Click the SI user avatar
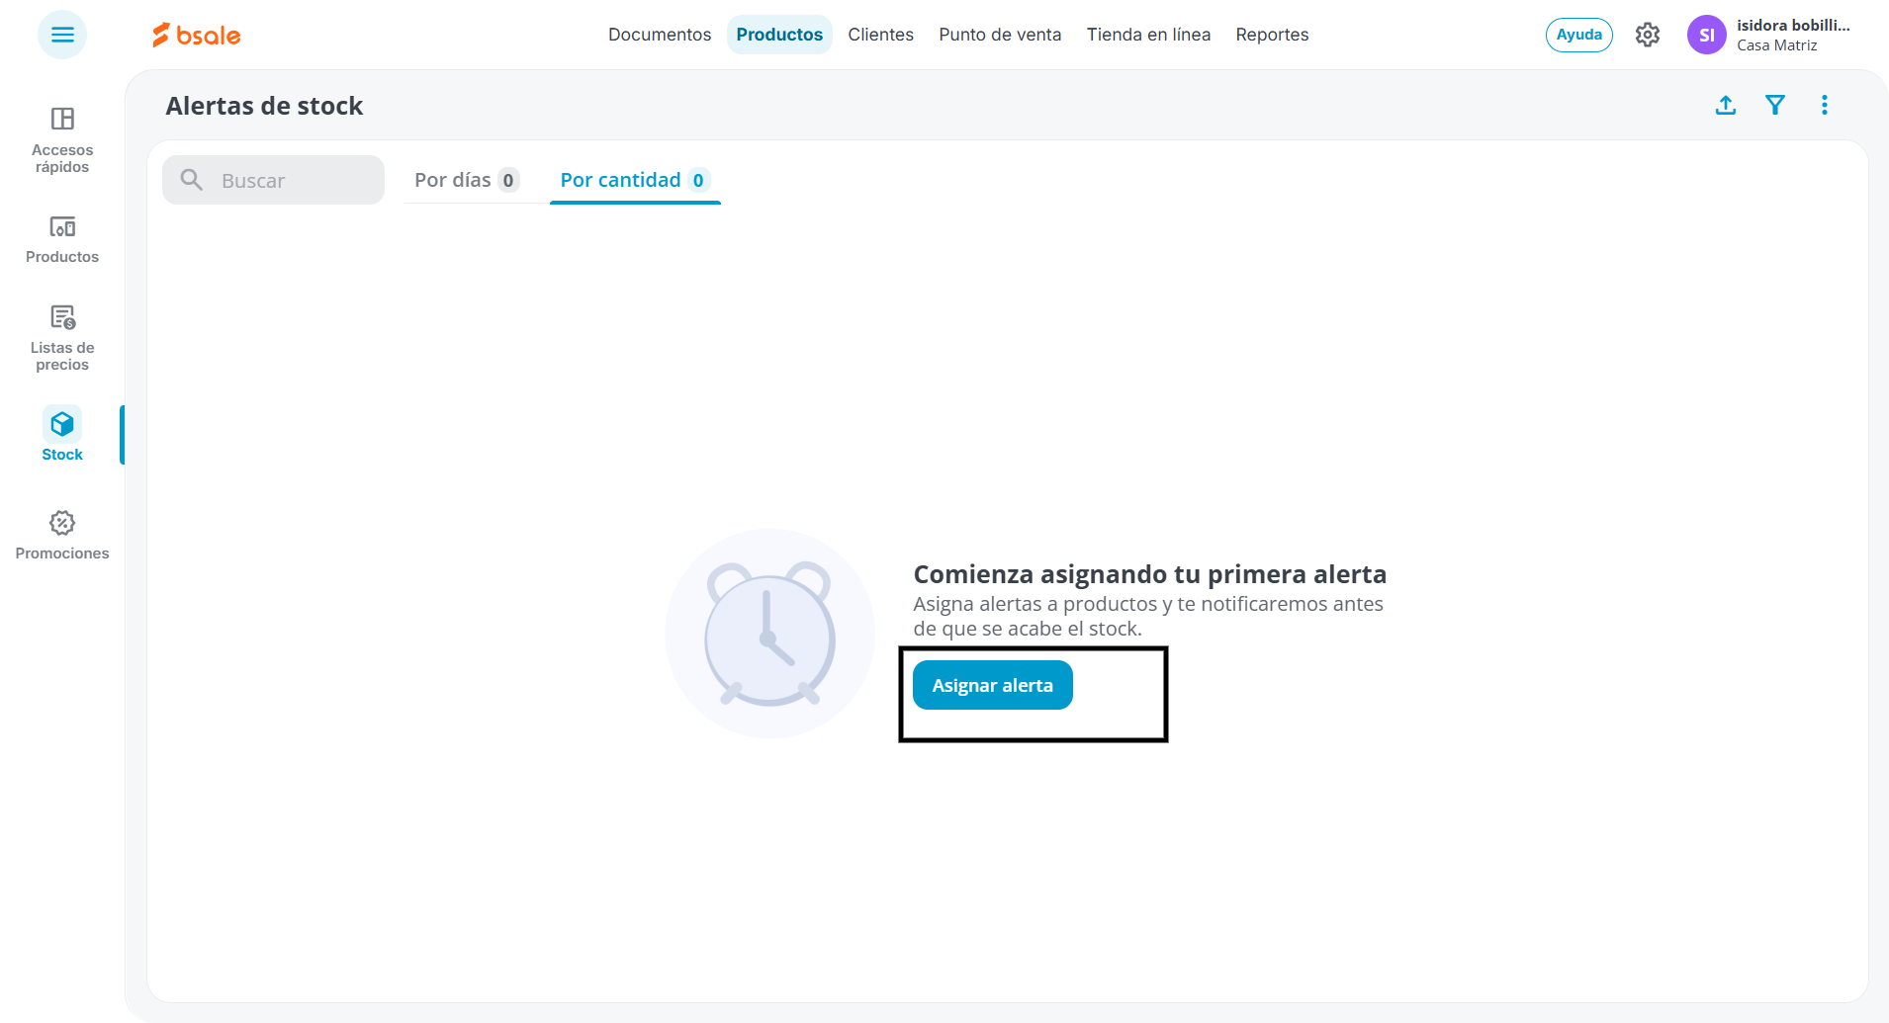The image size is (1889, 1023). click(1707, 35)
